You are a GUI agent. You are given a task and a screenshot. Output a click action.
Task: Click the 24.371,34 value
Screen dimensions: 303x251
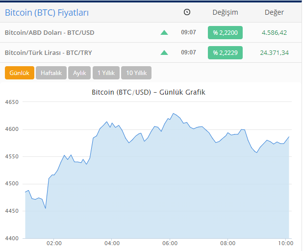(274, 53)
